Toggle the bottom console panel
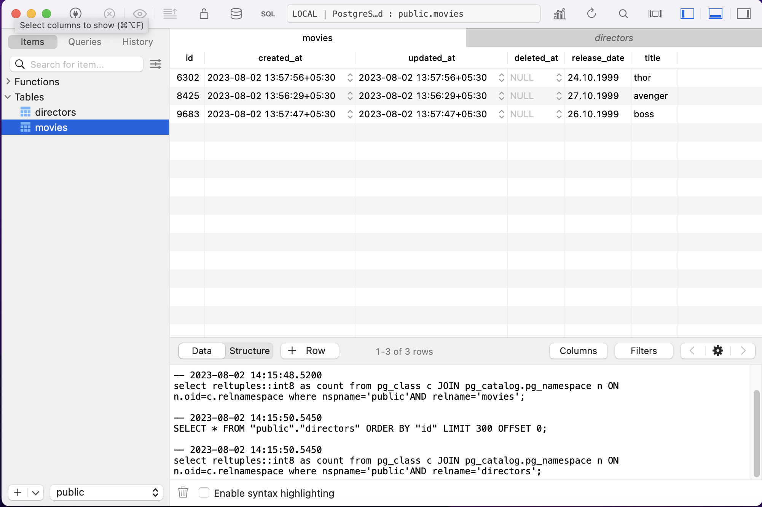762x507 pixels. 715,14
